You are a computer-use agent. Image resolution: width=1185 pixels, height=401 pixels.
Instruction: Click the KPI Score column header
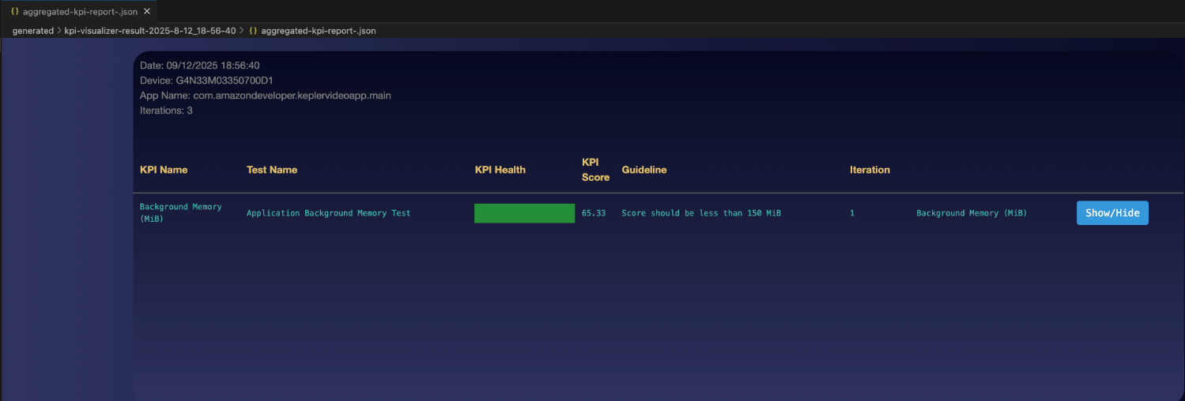pos(595,170)
